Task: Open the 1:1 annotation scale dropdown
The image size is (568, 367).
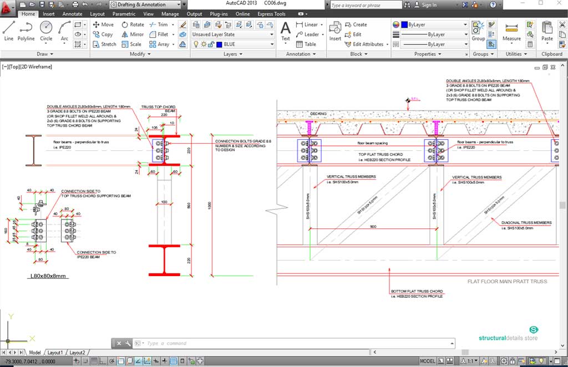Action: point(469,361)
